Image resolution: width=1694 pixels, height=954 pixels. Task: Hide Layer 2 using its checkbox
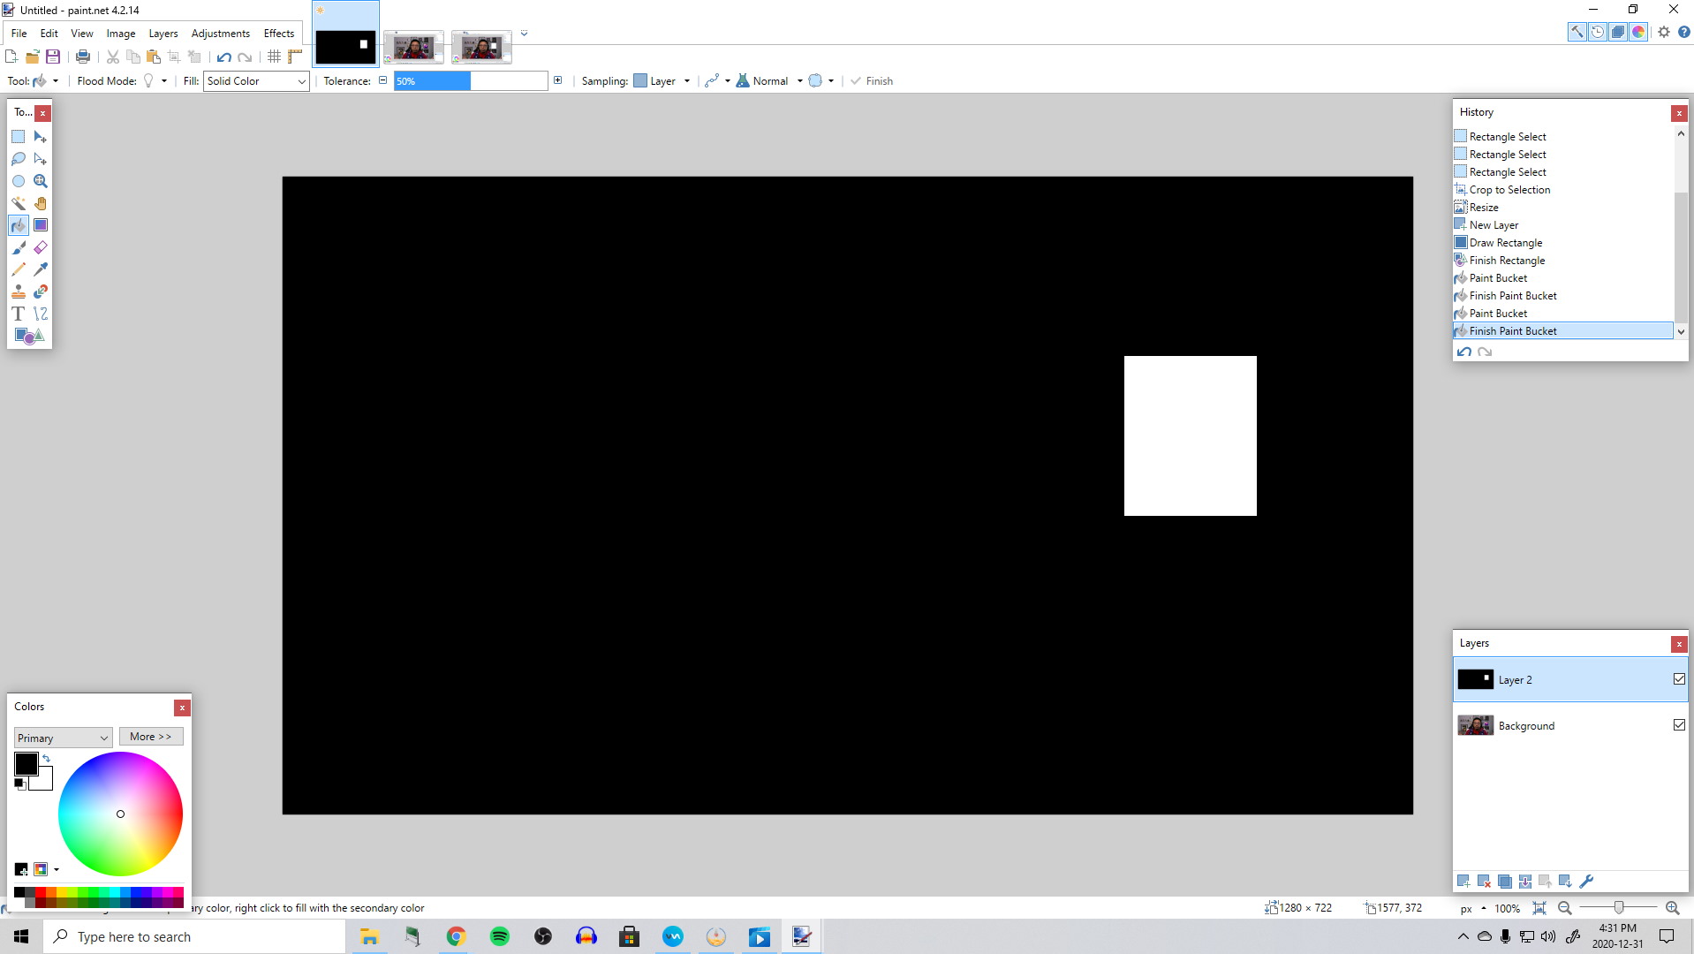[1679, 679]
